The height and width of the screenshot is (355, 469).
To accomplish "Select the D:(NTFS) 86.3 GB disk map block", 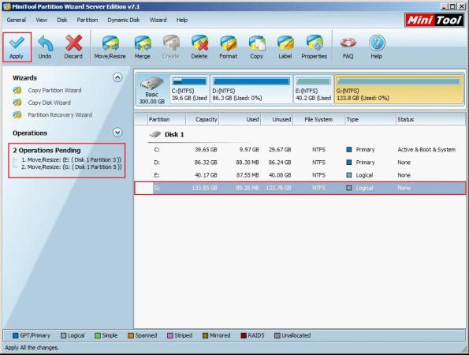I will tap(251, 89).
